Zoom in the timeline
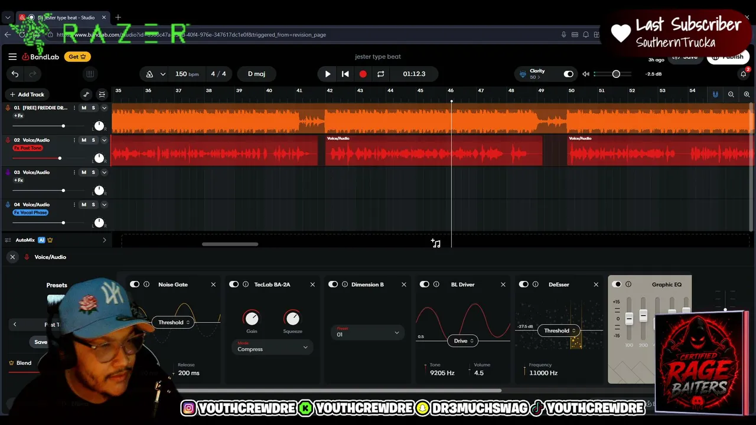 point(747,94)
